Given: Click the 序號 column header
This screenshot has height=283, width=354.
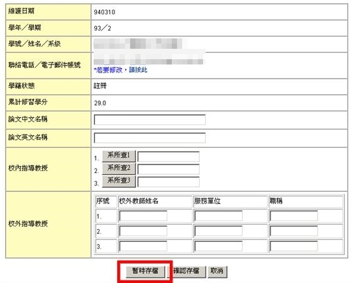Looking at the screenshot, I should coord(103,201).
